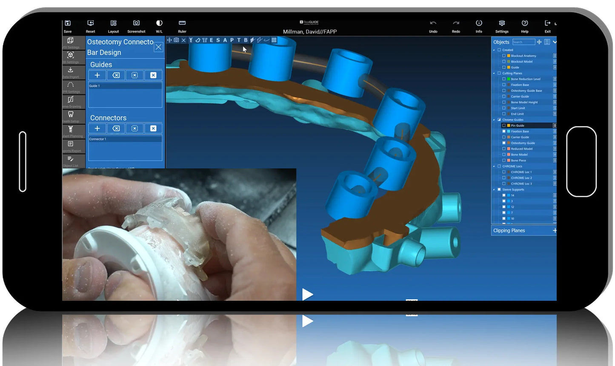
Task: Click the Blockout Anatomy orange color swatch
Action: (x=509, y=56)
